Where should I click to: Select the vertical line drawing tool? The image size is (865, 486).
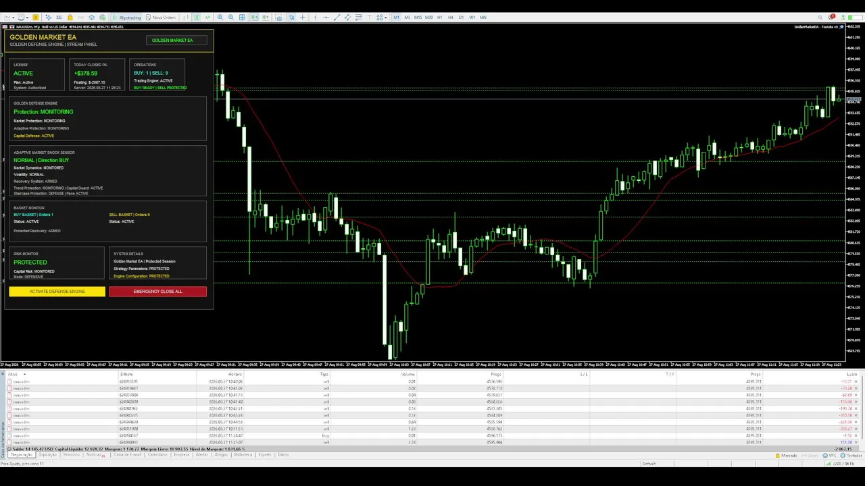coord(315,18)
